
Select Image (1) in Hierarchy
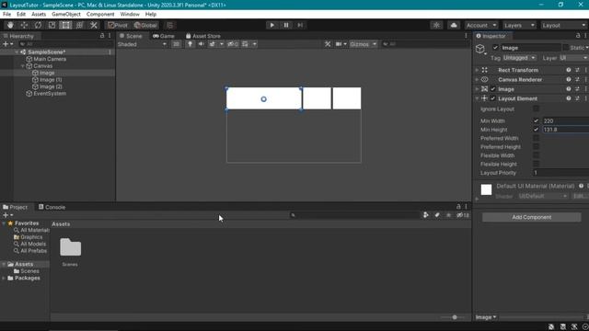coord(51,80)
